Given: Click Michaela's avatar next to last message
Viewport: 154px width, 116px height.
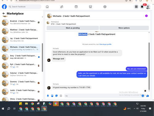Looking at the screenshot, I should (49, 88).
